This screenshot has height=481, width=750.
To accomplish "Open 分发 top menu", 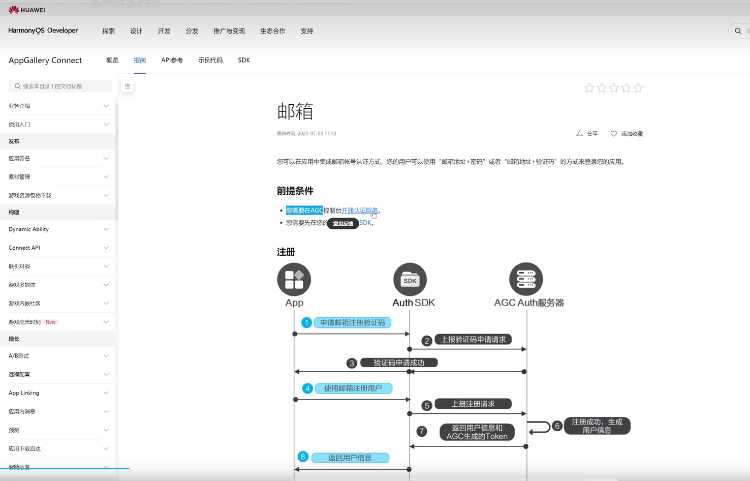I will (192, 31).
